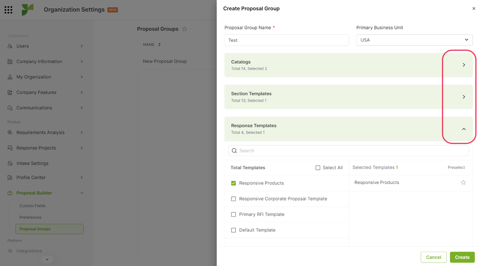The height and width of the screenshot is (266, 480).
Task: Expand the Profile Center arrow
Action: click(82, 178)
